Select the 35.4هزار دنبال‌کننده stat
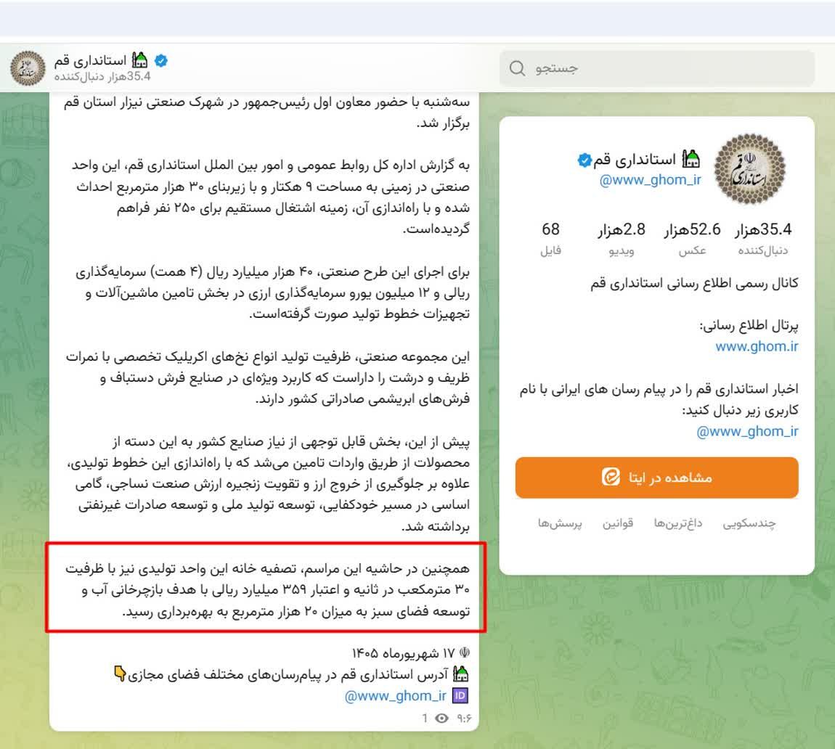Image resolution: width=835 pixels, height=749 pixels. tap(763, 239)
